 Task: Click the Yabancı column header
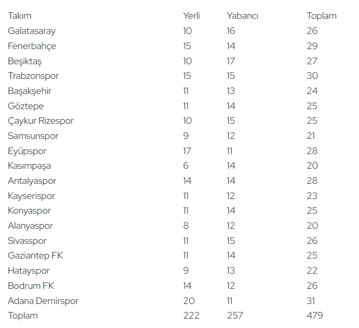click(x=242, y=16)
